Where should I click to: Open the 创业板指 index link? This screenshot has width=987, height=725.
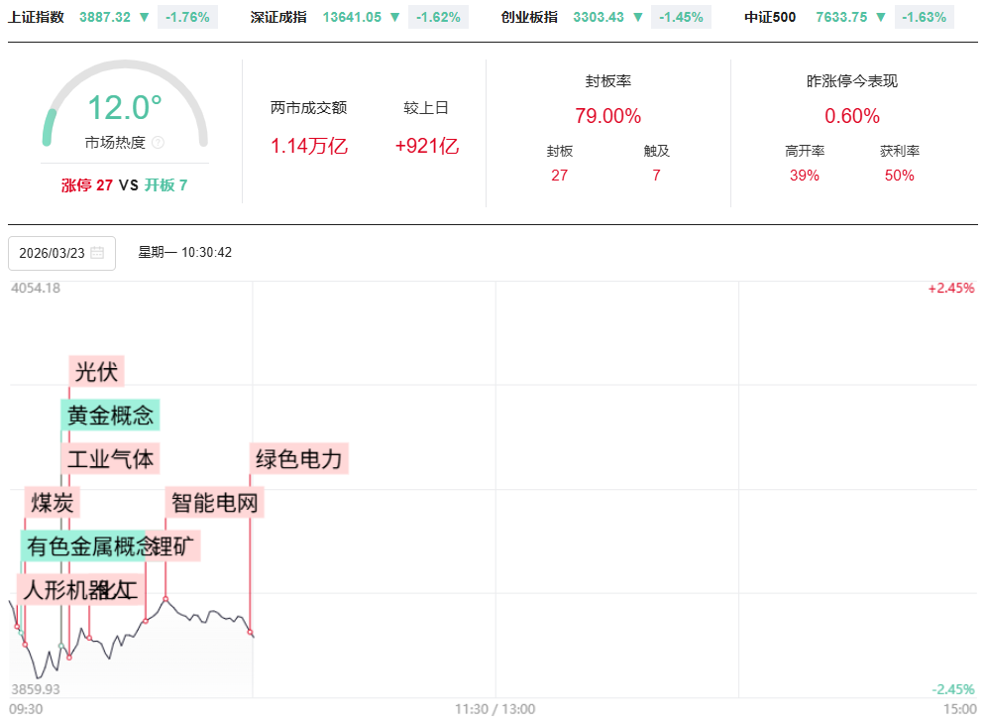(529, 17)
